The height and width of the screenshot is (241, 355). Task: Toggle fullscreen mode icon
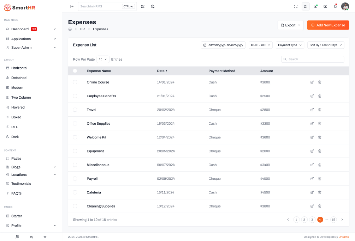pos(296,6)
